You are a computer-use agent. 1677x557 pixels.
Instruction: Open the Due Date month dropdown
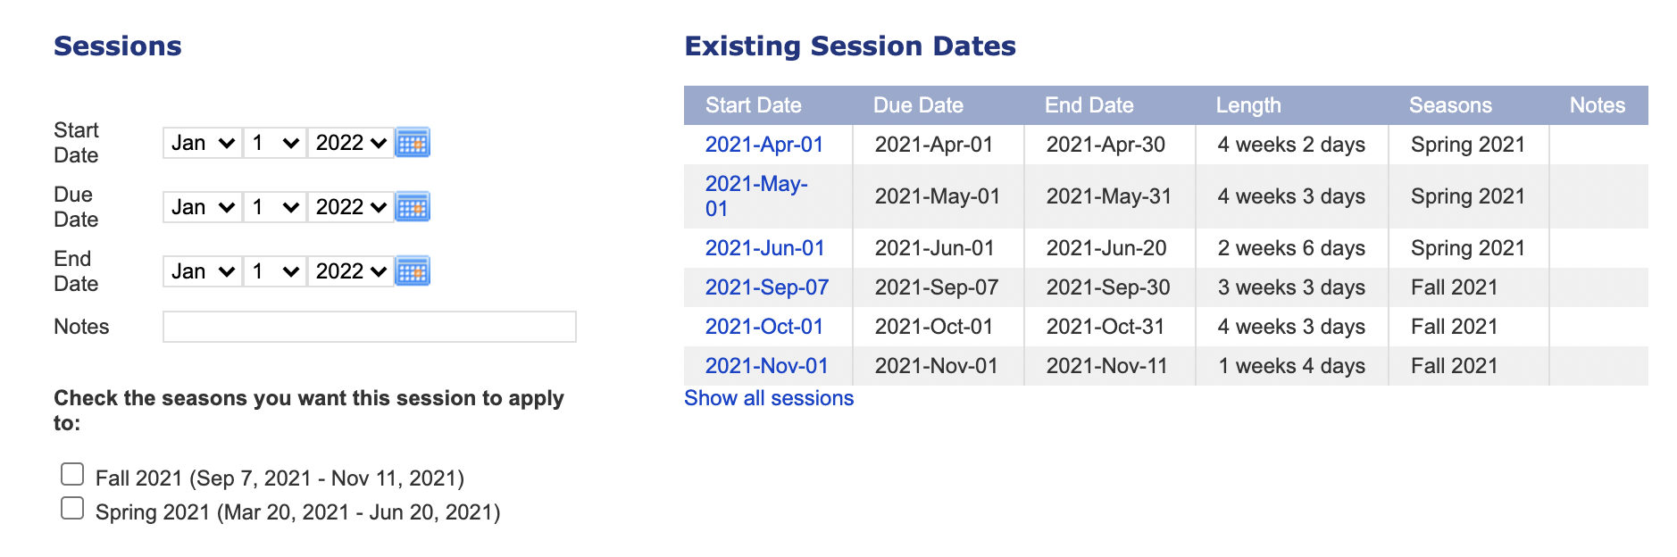click(200, 206)
